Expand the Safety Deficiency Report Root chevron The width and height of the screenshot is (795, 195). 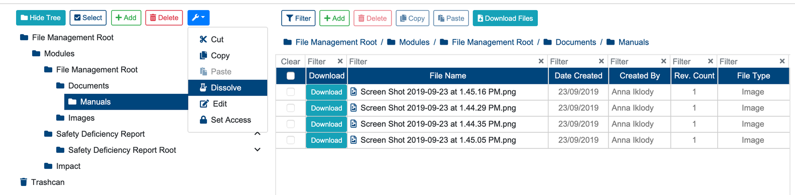[x=257, y=149]
